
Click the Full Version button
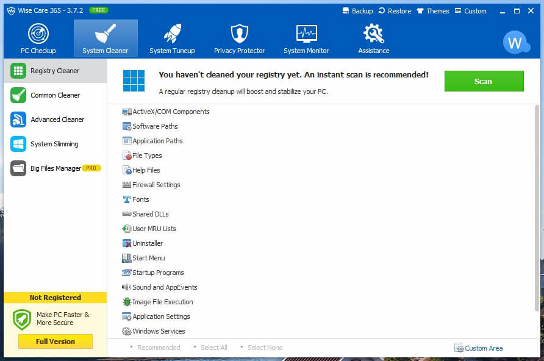[x=55, y=341]
